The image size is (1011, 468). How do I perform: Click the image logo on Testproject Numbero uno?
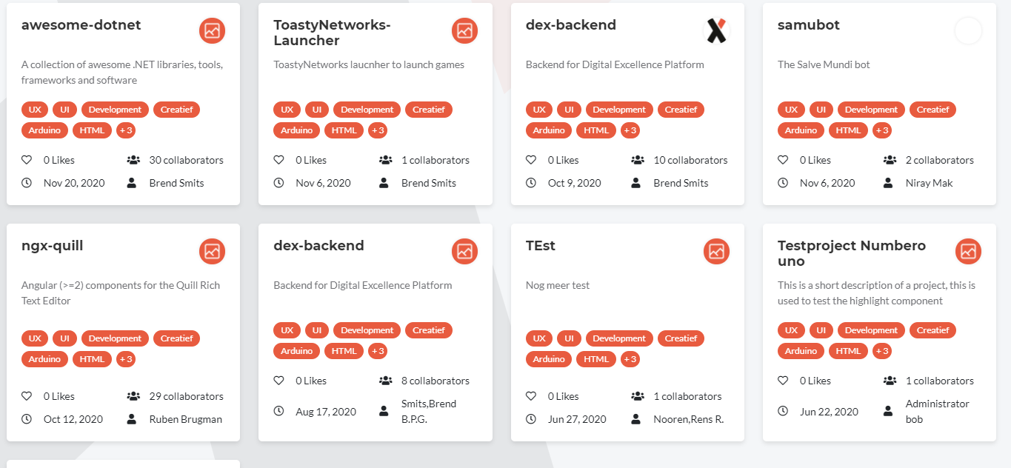[968, 251]
